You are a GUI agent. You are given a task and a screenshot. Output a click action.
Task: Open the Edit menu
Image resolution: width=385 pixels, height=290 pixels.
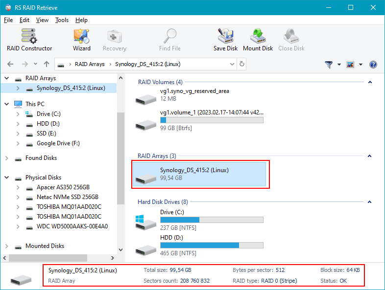pos(24,20)
